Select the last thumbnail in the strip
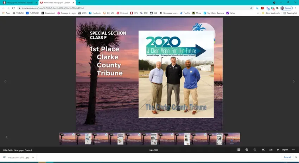 pyautogui.click(x=232, y=138)
